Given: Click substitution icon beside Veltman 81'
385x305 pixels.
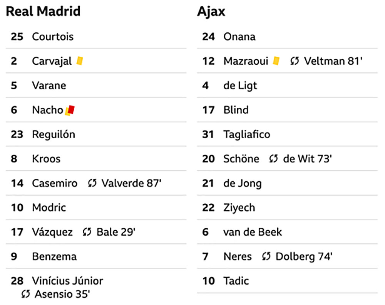Looking at the screenshot, I should point(295,61).
